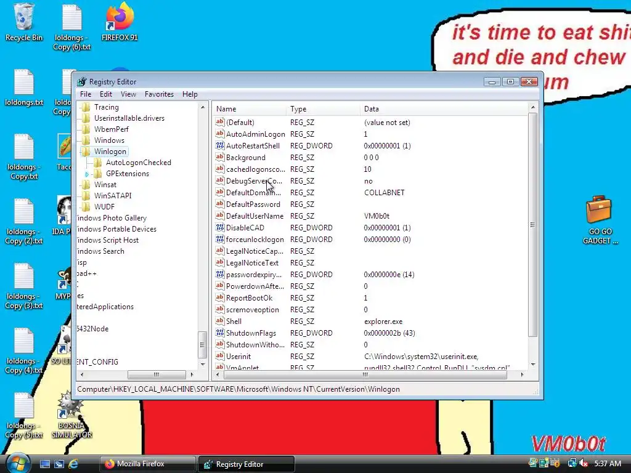631x473 pixels.
Task: Click the 5:37 AM system clock
Action: coord(608,463)
